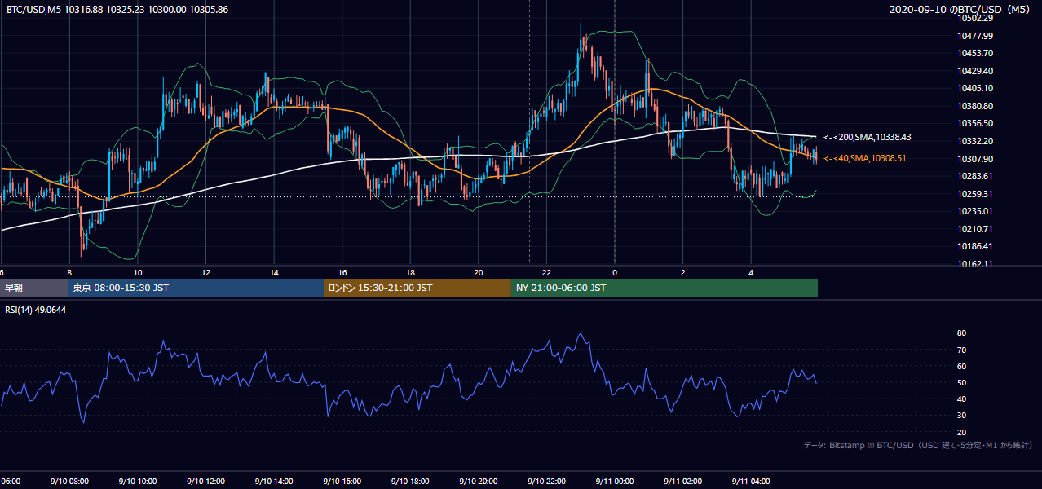
Task: Click the 9/11 02:00 time label
Action: (x=682, y=482)
